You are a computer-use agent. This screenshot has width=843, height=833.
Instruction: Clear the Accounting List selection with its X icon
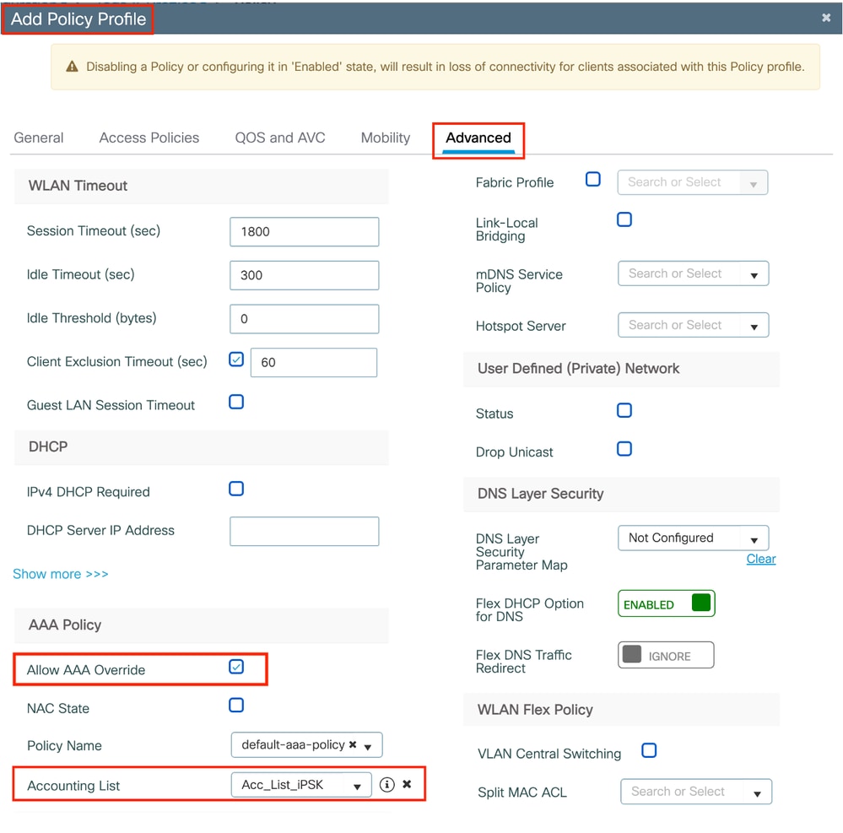pyautogui.click(x=406, y=784)
